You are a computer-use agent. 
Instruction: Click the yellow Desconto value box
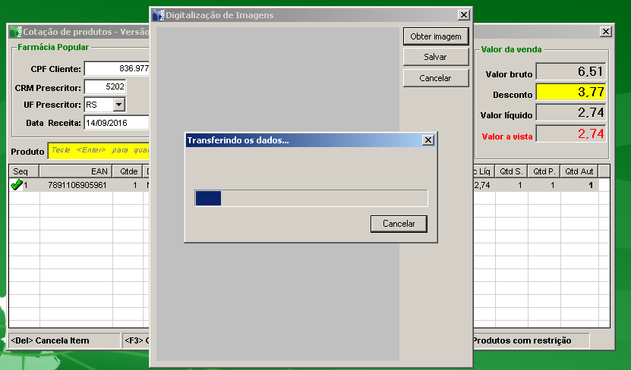570,92
